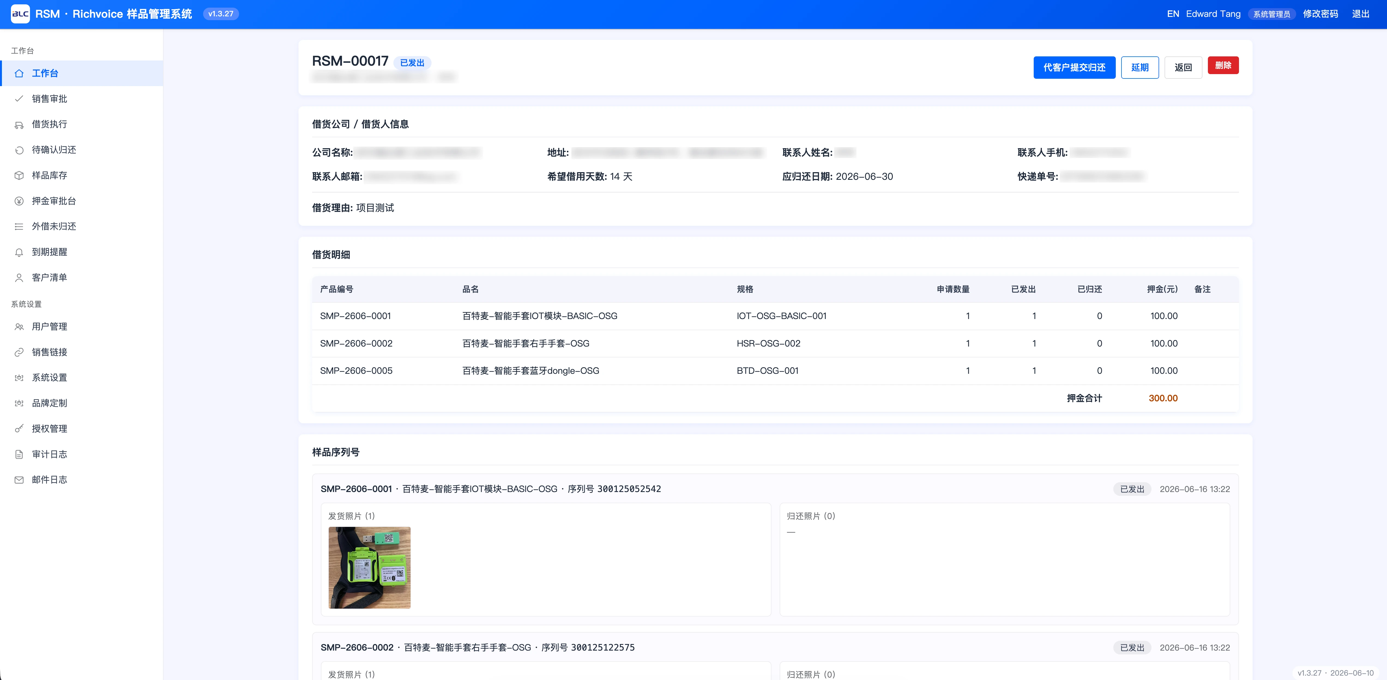Click 修改密码 in header
Screen dimensions: 1387x680
[x=1320, y=14]
